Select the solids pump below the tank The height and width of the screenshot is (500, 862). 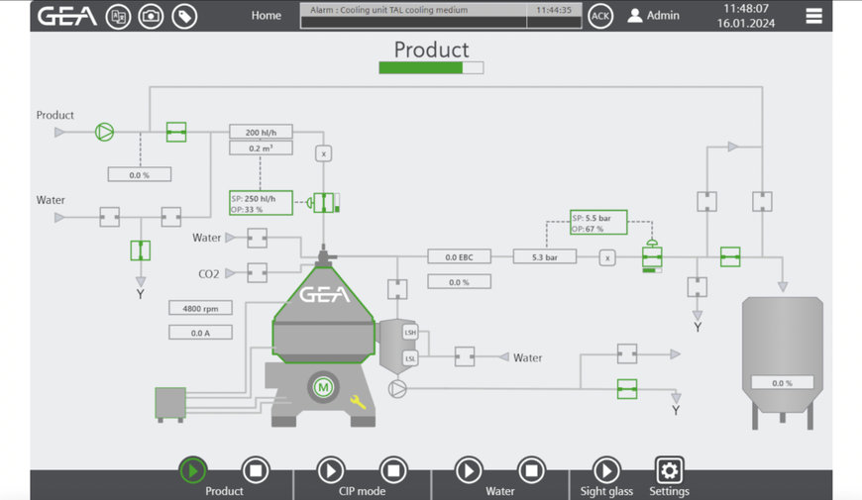pyautogui.click(x=397, y=389)
